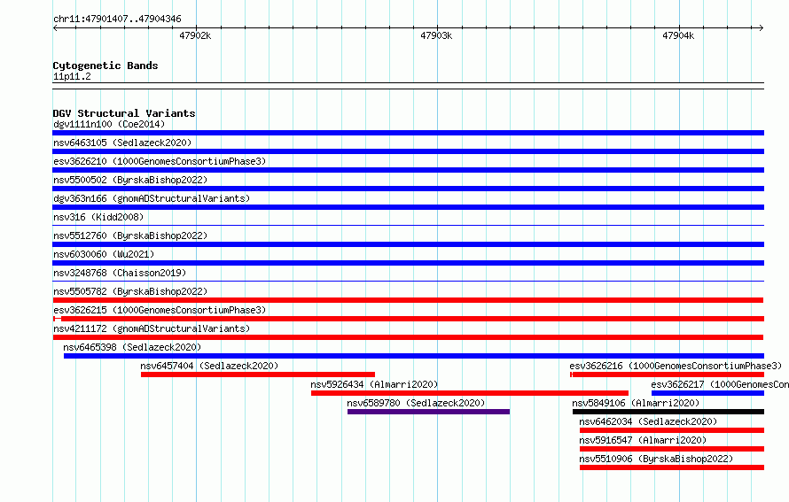This screenshot has width=789, height=502.
Task: Click nsv5926434 (Almarri2020) label
Action: 374,384
